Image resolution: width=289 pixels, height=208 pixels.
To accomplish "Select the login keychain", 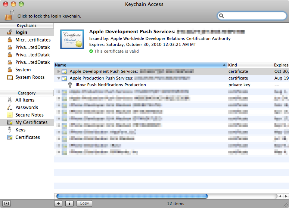I will [27, 32].
